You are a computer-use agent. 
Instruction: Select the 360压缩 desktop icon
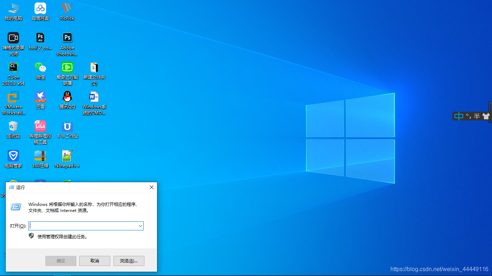click(x=40, y=159)
